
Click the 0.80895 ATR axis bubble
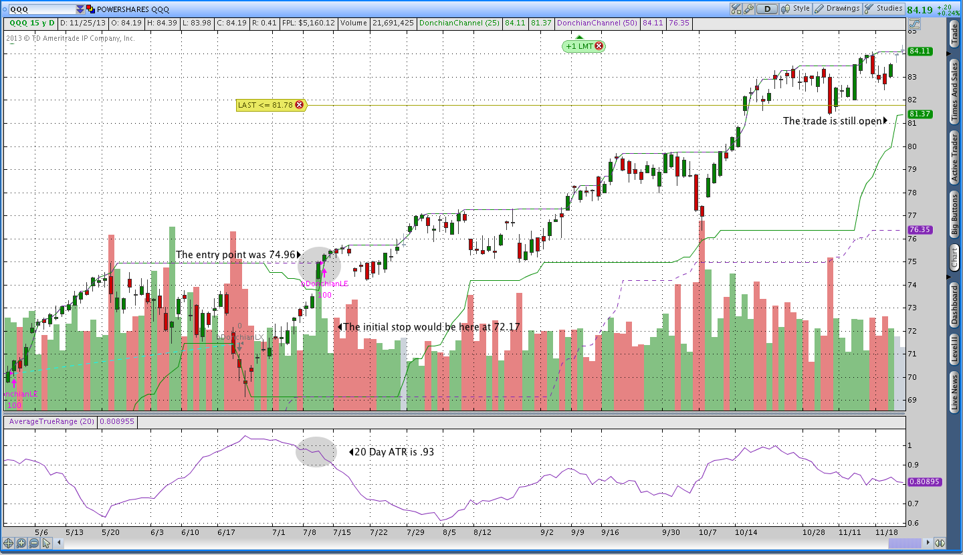(925, 481)
